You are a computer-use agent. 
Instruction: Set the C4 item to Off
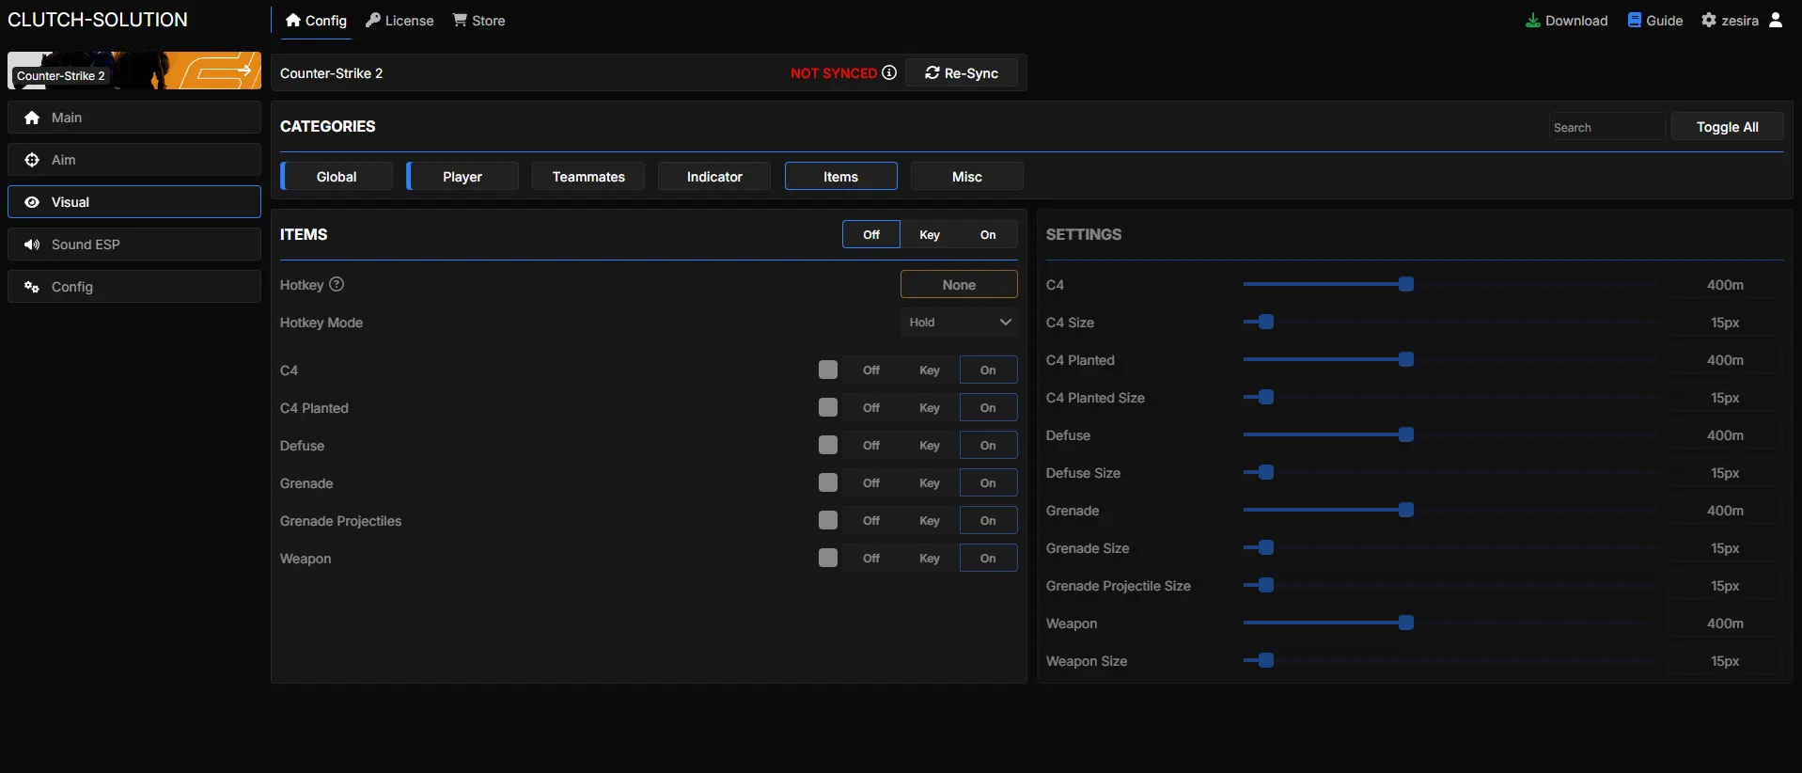tap(871, 371)
